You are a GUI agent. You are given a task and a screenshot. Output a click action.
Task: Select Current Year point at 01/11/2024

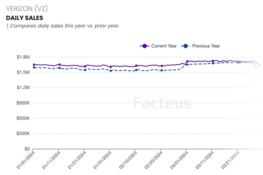(60, 65)
